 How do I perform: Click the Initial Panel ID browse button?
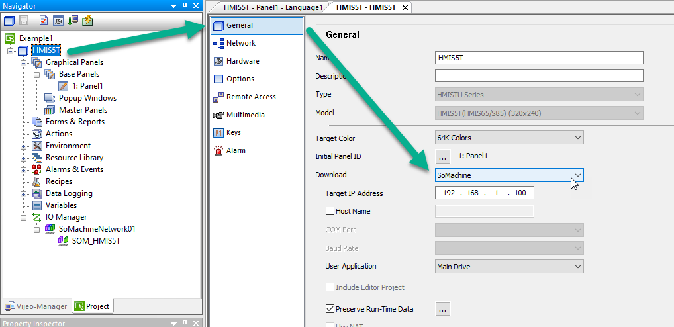[443, 157]
